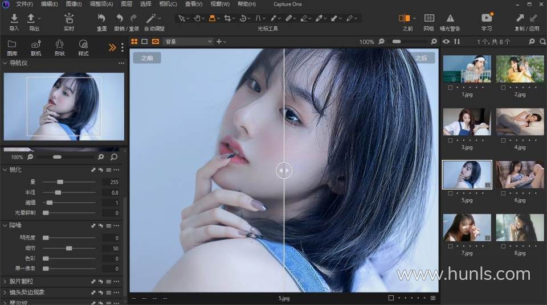
Task: Open the Adjustments (调整项) menu
Action: pyautogui.click(x=101, y=4)
